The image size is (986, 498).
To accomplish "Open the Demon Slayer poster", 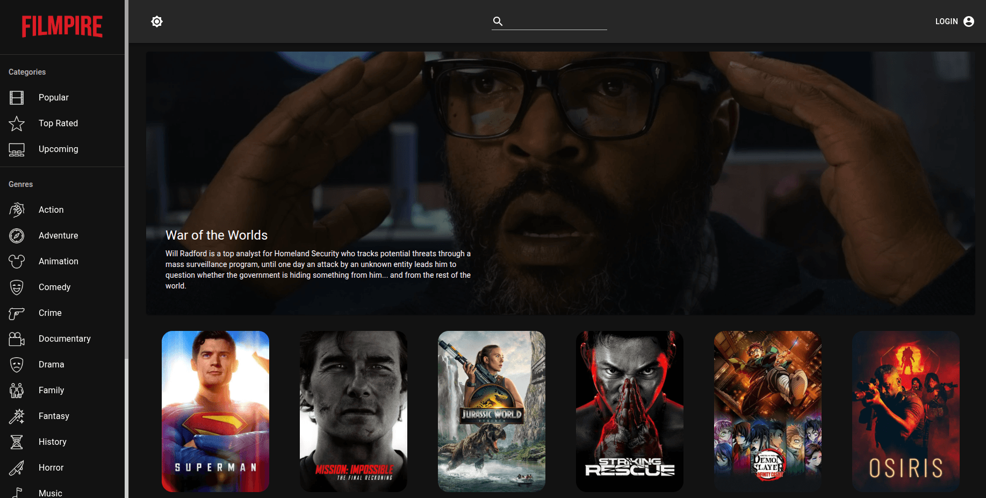I will click(x=768, y=412).
